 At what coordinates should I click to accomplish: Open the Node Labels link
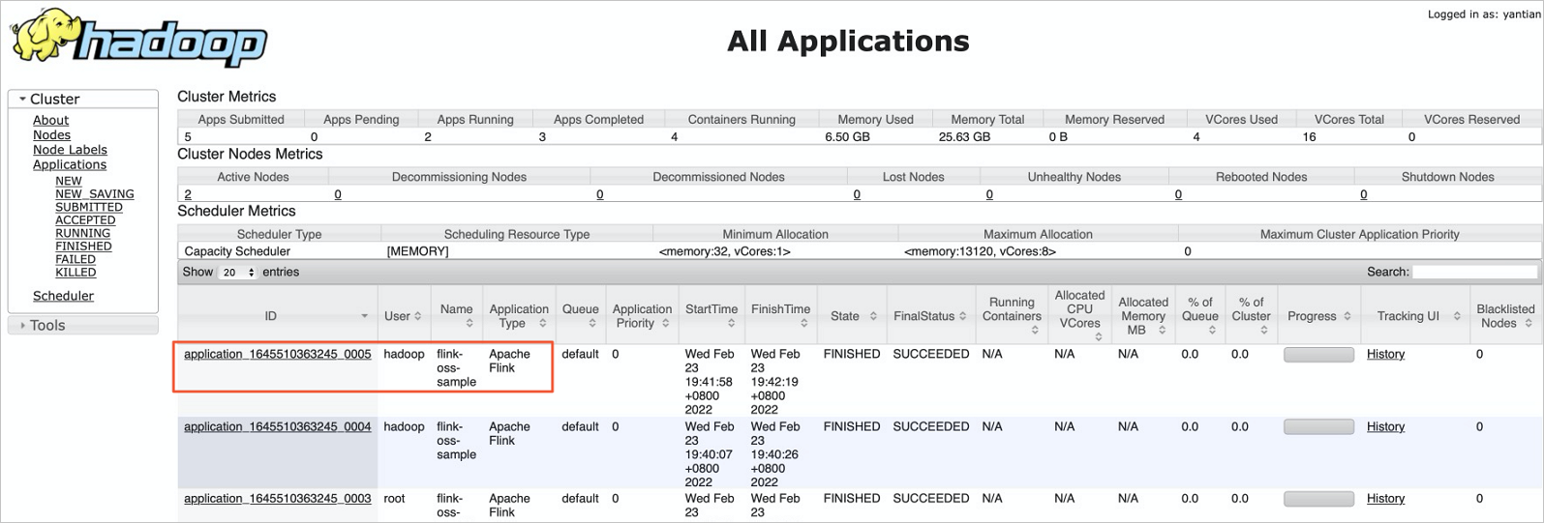(x=70, y=150)
